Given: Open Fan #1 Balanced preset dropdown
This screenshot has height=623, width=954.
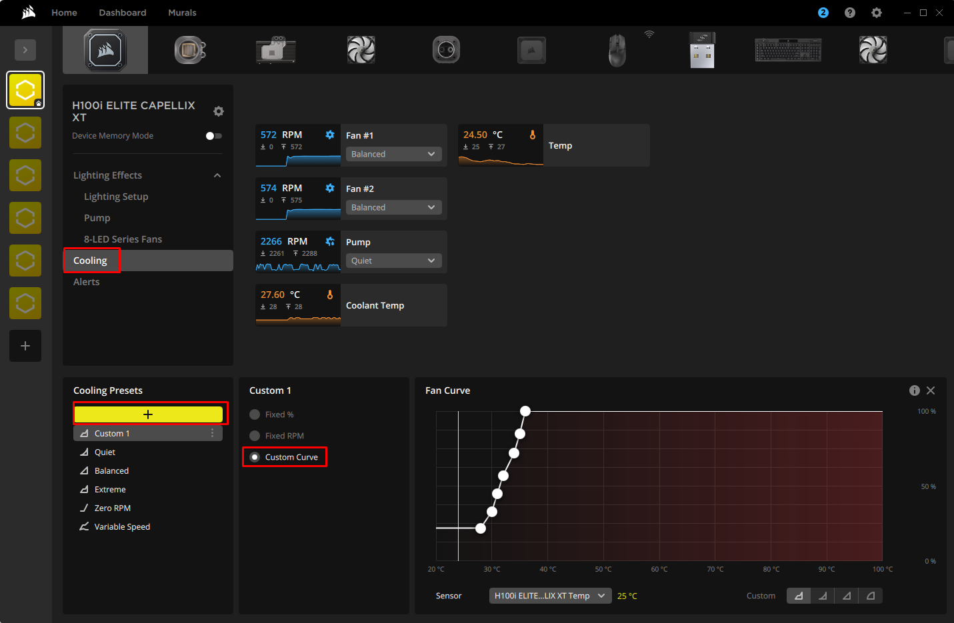Looking at the screenshot, I should point(394,154).
